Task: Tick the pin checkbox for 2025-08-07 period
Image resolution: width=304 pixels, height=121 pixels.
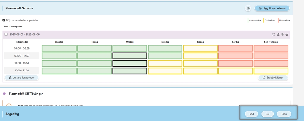Action: coord(6,35)
